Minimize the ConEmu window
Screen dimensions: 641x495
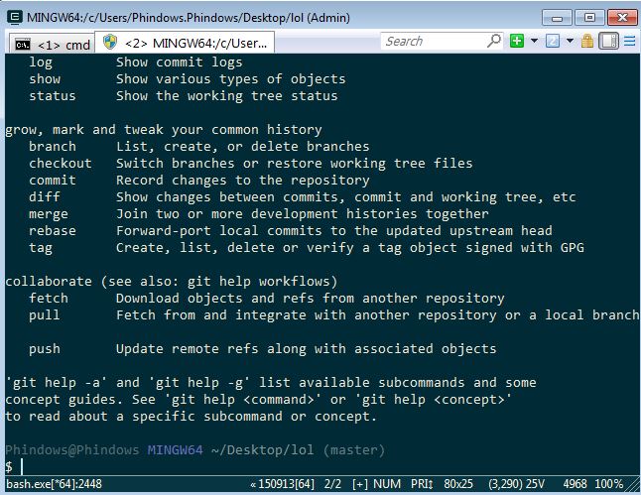(x=557, y=18)
